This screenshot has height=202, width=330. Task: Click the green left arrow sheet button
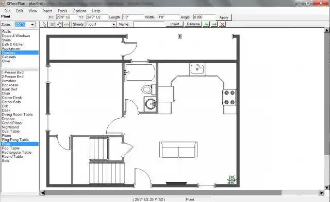[206, 24]
